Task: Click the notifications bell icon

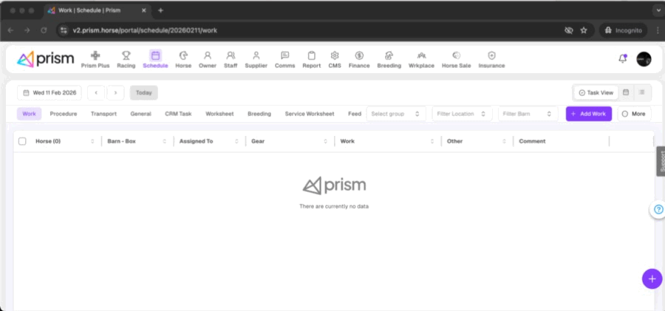Action: [622, 58]
